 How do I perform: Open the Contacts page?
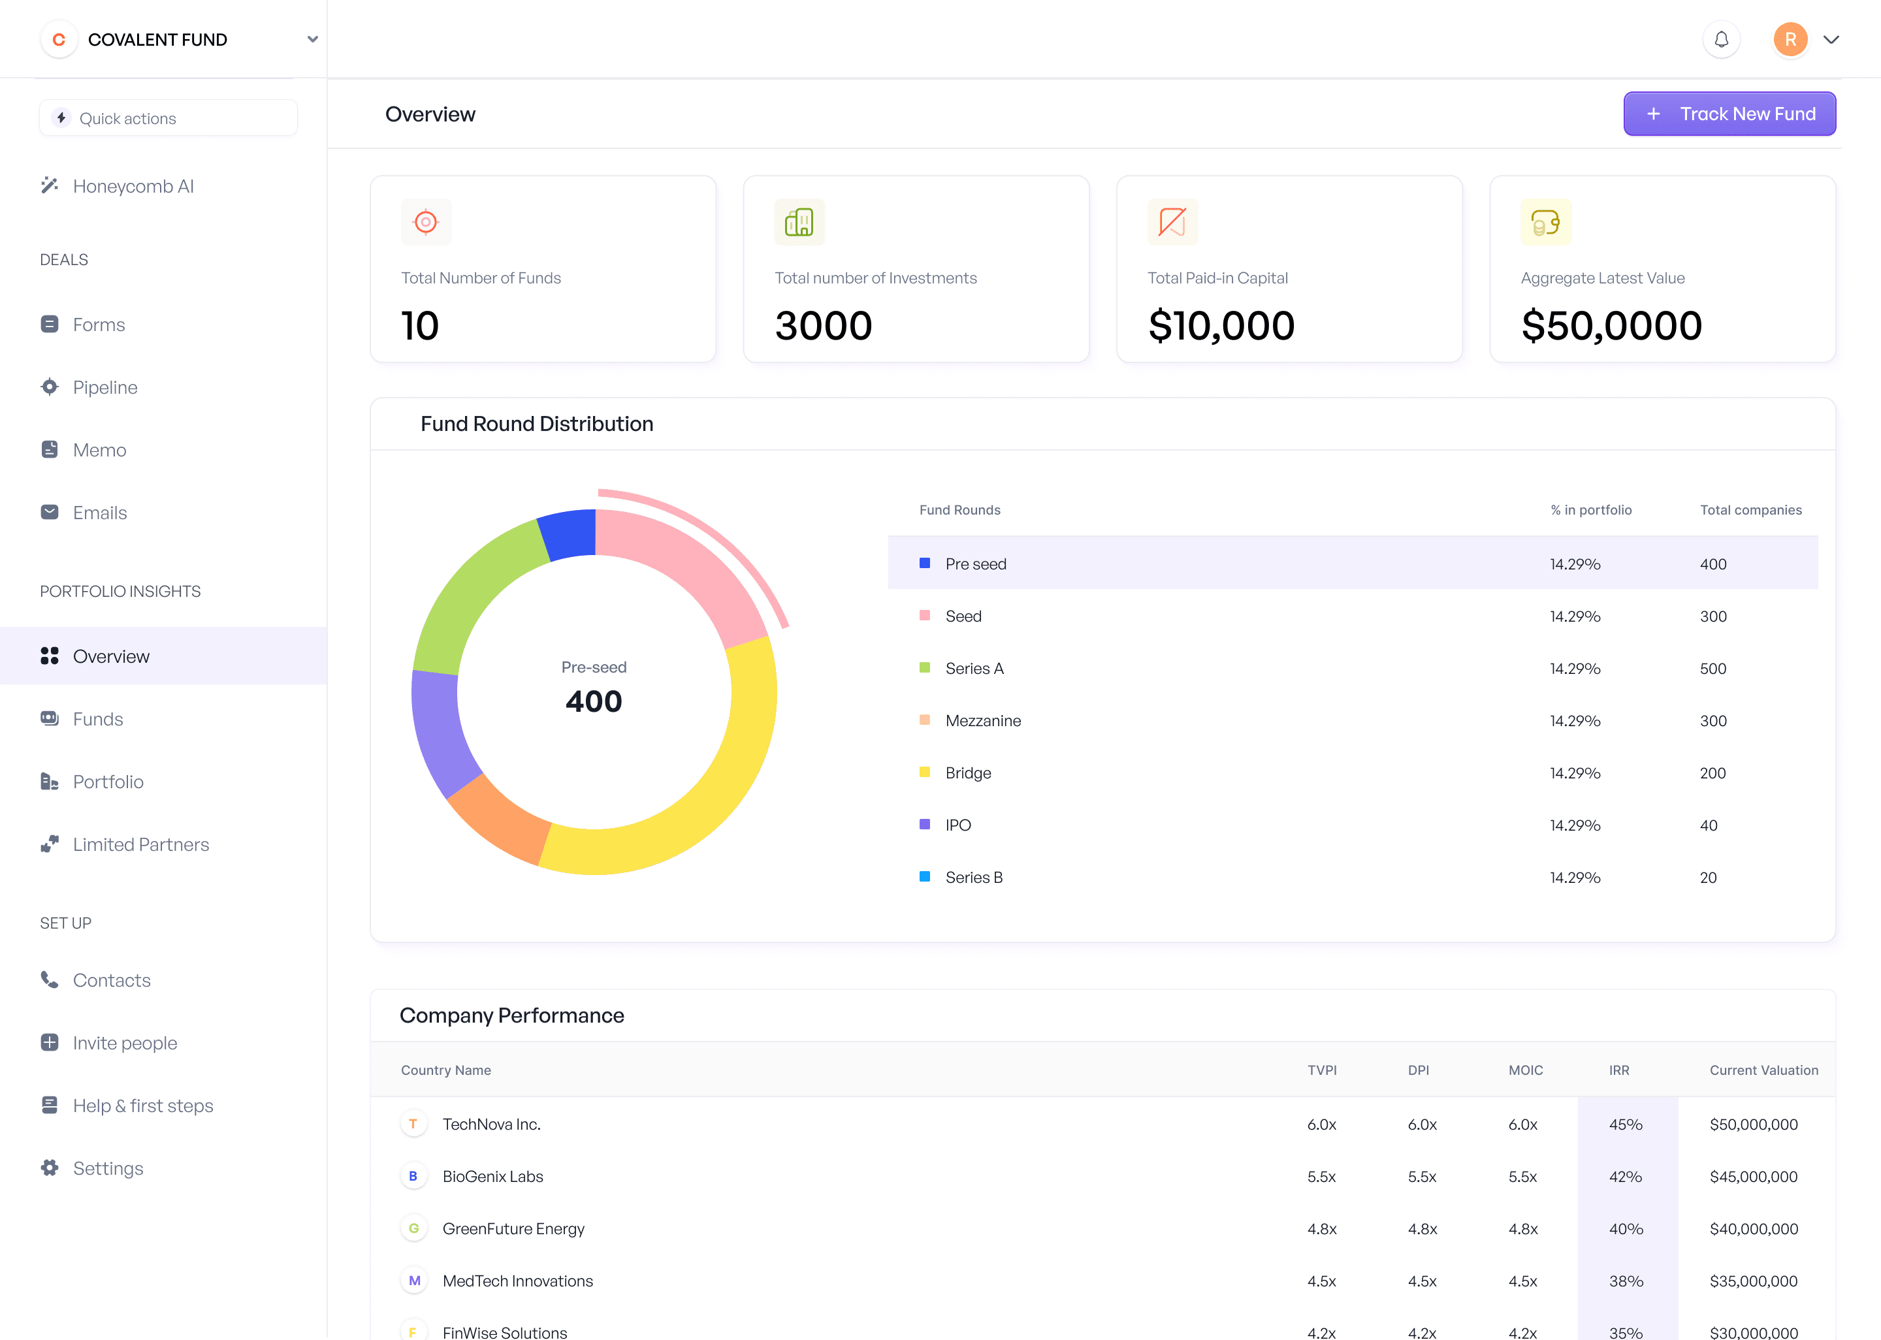112,980
